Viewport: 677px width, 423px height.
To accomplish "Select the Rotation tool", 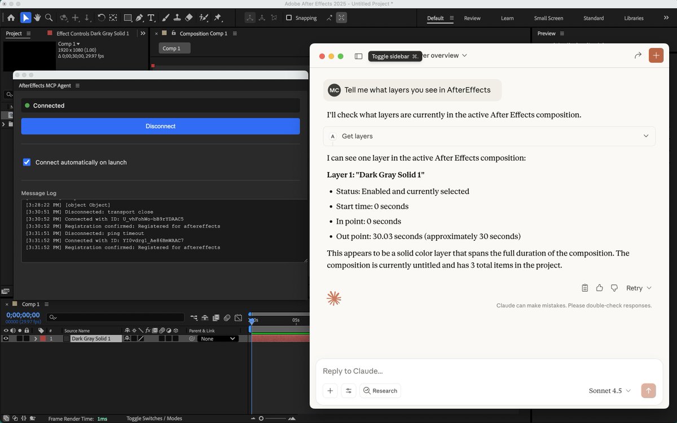I will (101, 18).
